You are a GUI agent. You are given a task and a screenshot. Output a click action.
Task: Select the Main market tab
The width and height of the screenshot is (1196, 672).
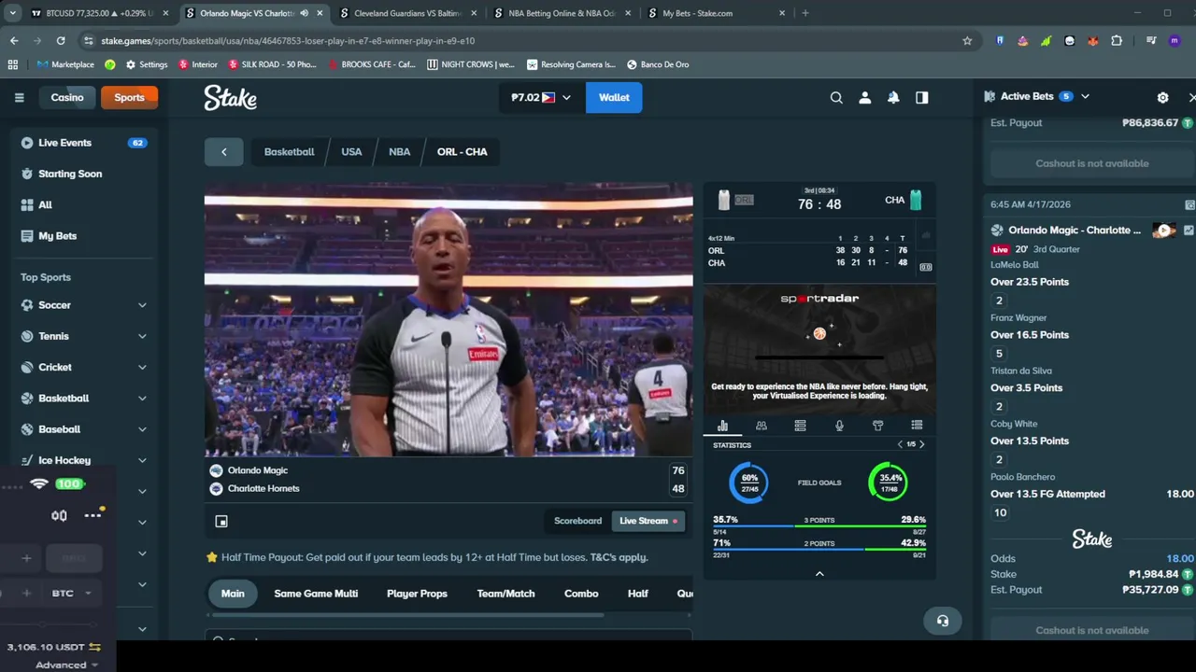tap(233, 594)
